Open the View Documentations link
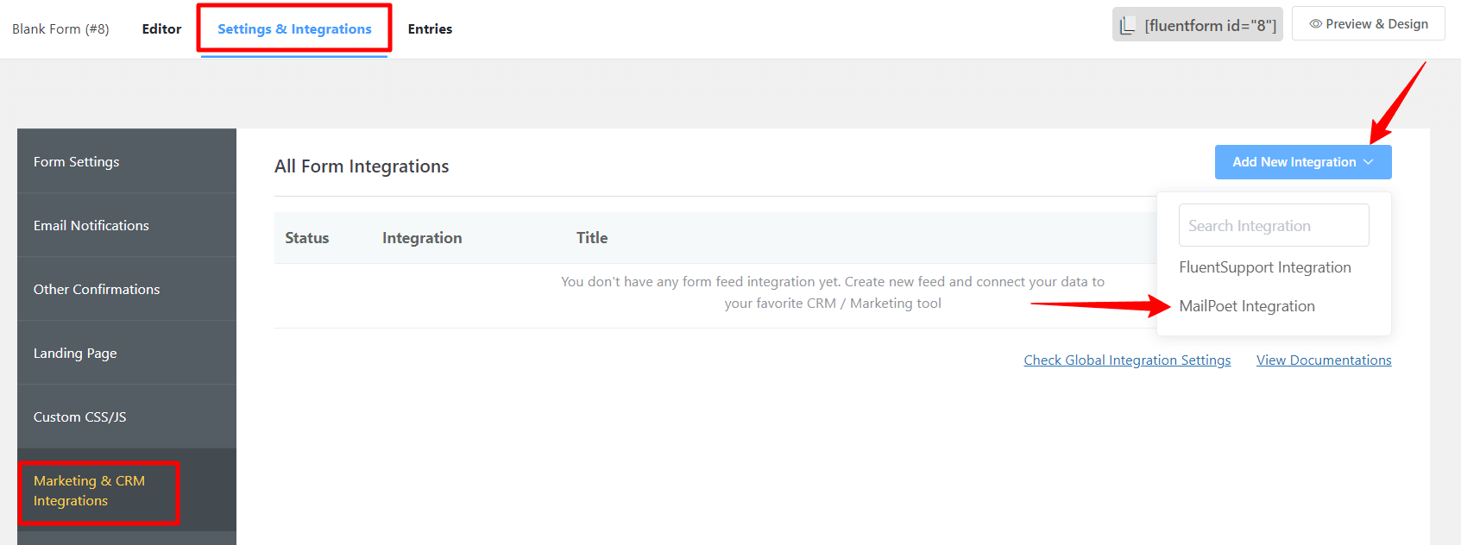This screenshot has height=545, width=1461. 1324,360
